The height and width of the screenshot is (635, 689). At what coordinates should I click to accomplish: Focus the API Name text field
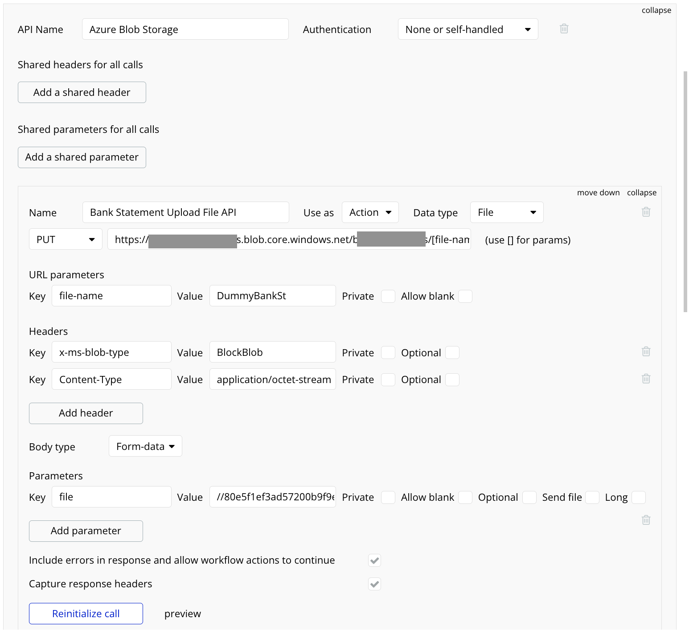(185, 29)
